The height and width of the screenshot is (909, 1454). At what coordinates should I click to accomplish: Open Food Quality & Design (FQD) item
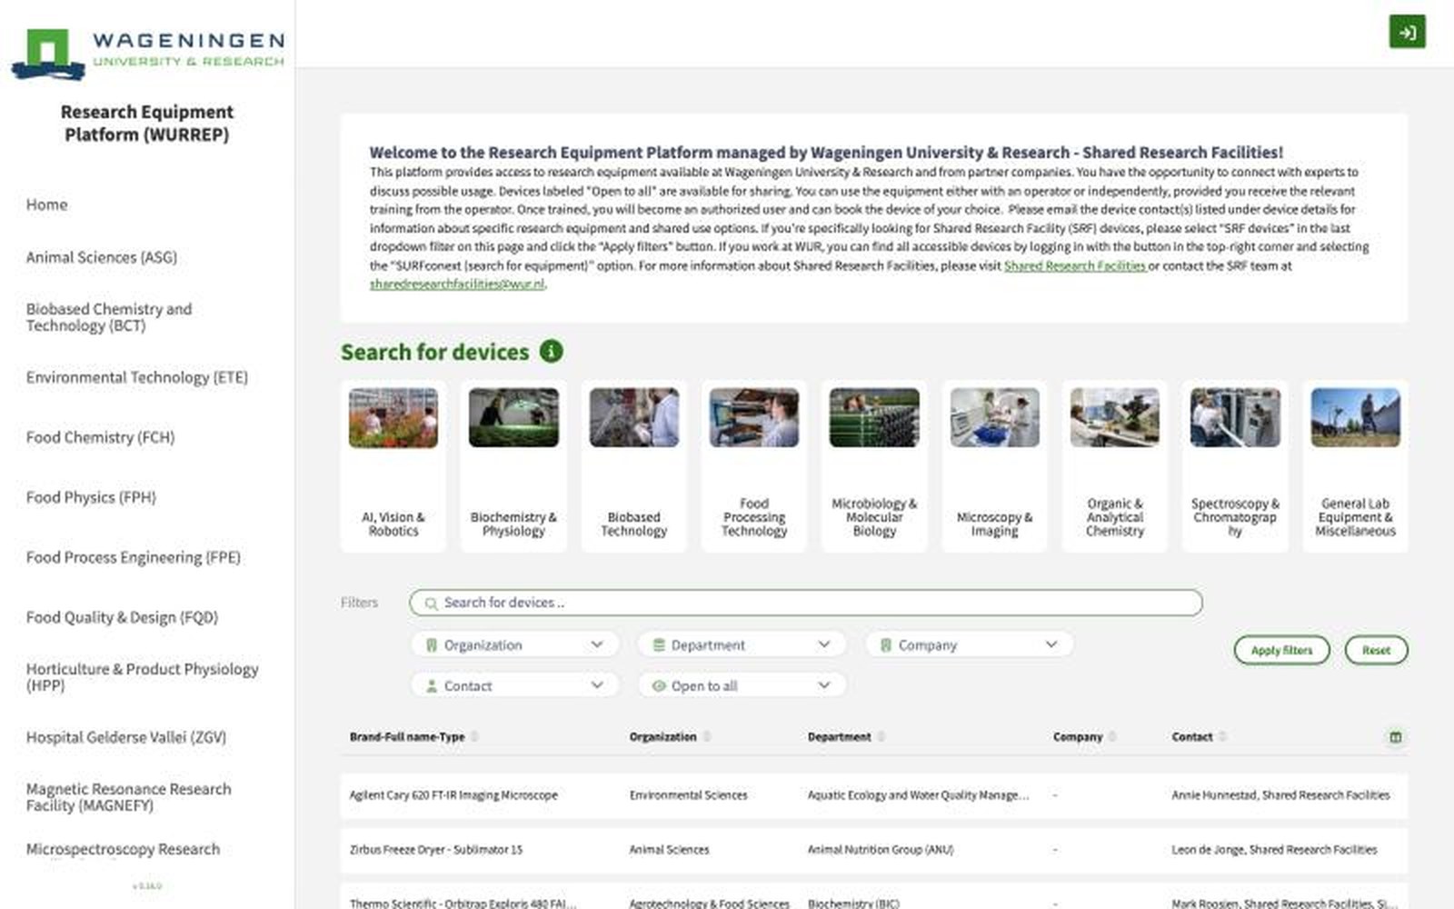point(122,617)
